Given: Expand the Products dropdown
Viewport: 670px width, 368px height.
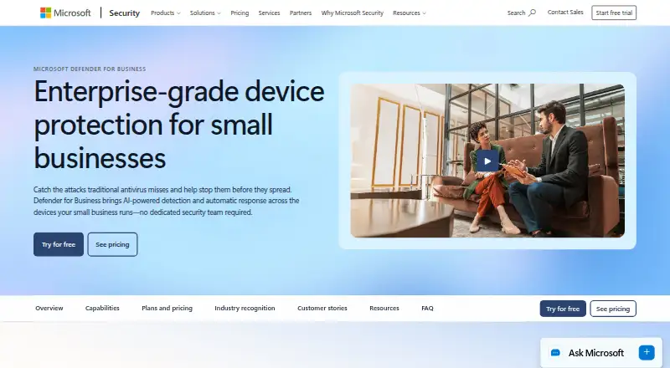Looking at the screenshot, I should point(165,13).
